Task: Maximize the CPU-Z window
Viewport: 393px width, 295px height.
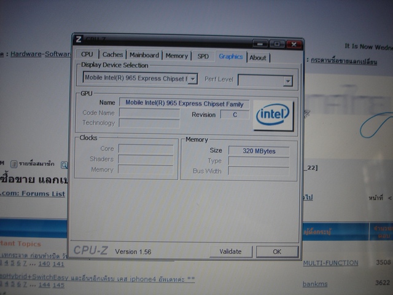Action: pyautogui.click(x=277, y=44)
